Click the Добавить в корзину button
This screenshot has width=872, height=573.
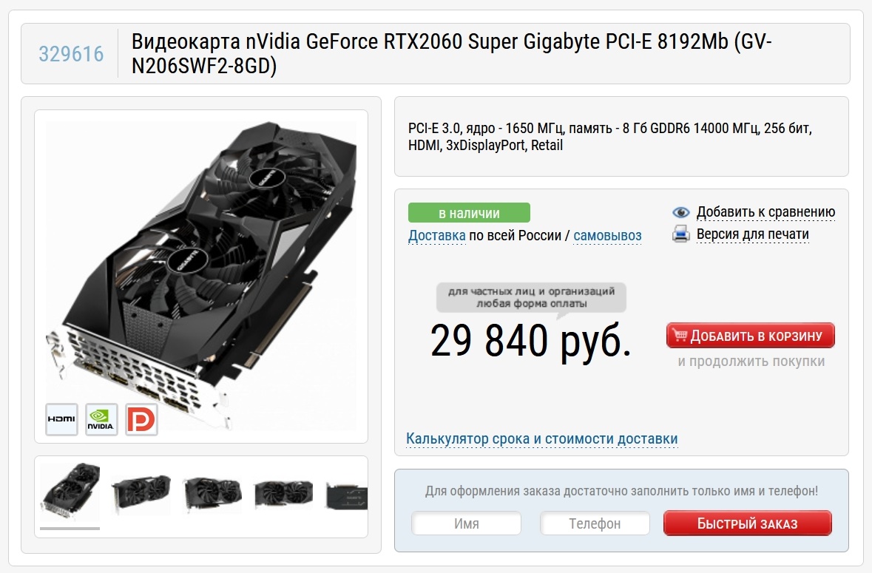pyautogui.click(x=750, y=336)
